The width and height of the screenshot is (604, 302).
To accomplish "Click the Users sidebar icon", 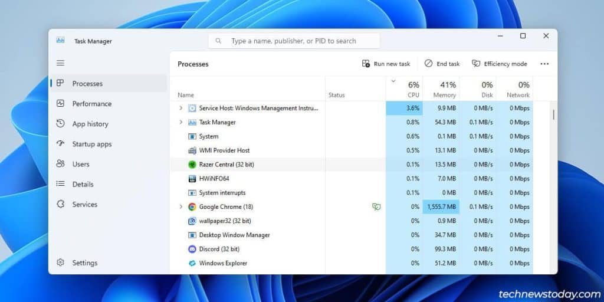I will point(60,164).
